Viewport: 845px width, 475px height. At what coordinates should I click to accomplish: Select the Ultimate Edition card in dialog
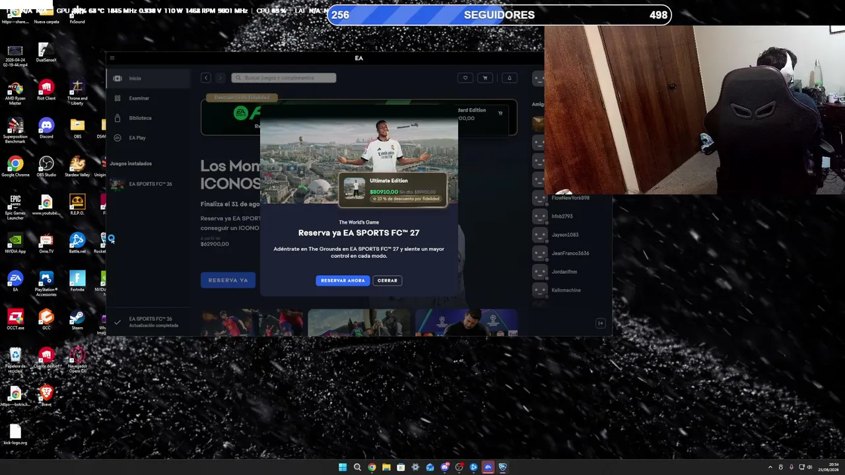(393, 189)
